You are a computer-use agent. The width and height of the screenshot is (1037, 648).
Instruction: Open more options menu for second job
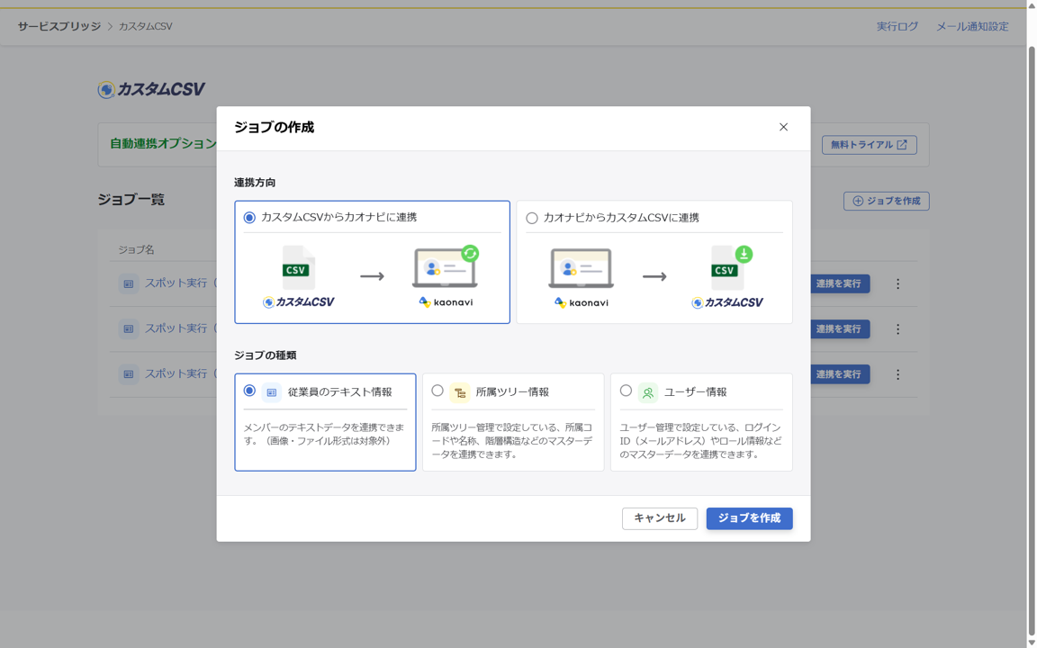pos(897,329)
